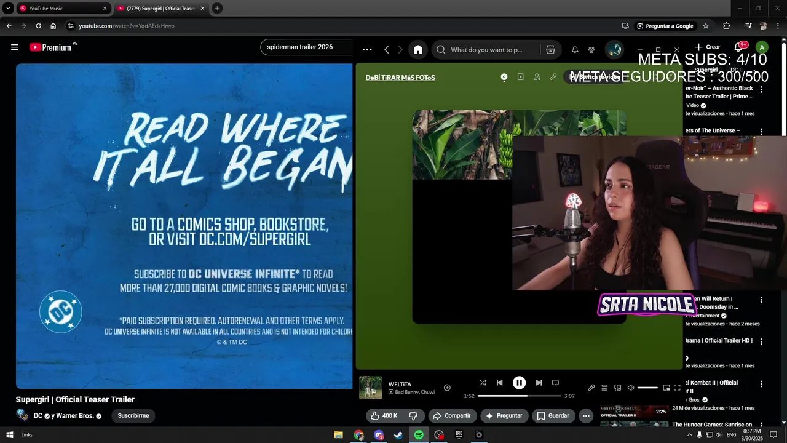Open options for Doomsday video
Viewport: 787px width, 443px height.
[x=761, y=300]
